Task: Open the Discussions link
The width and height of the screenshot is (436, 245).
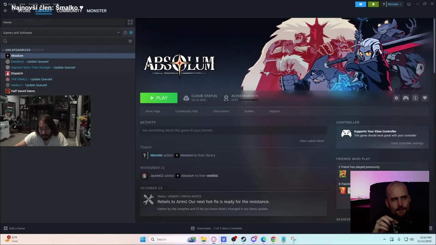Action: (221, 111)
